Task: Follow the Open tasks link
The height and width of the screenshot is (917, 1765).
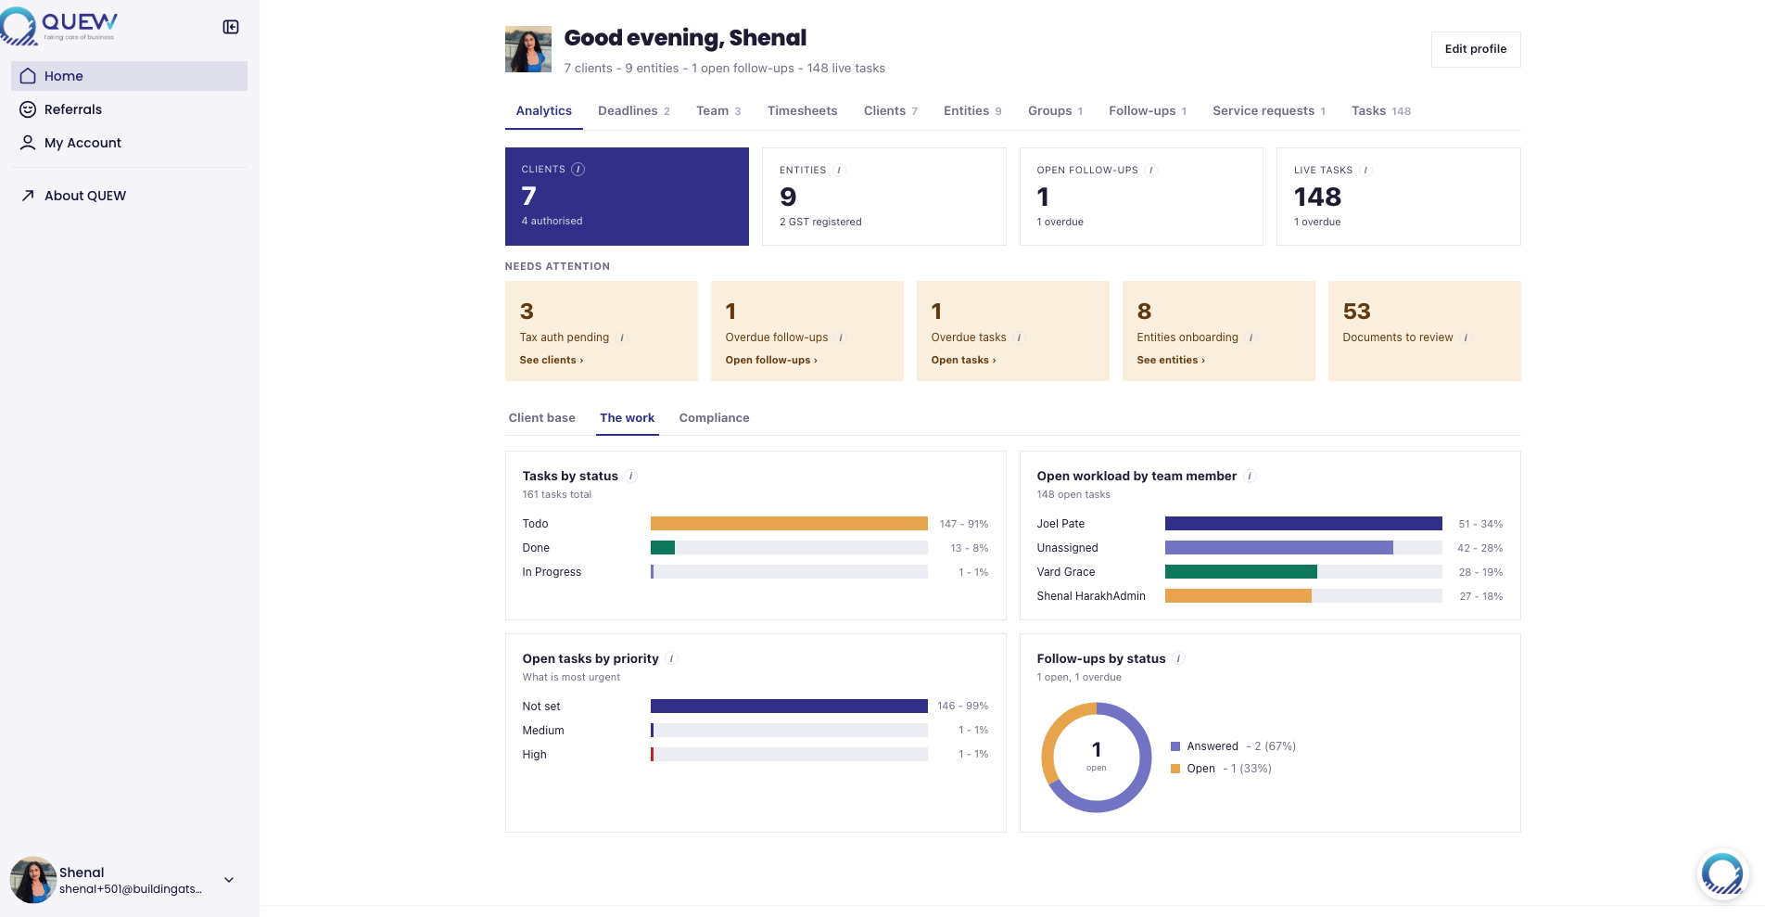Action: click(x=964, y=361)
